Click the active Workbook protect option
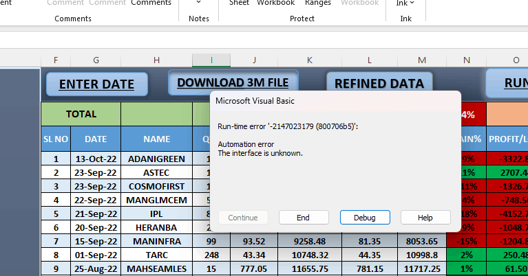 tap(276, 3)
